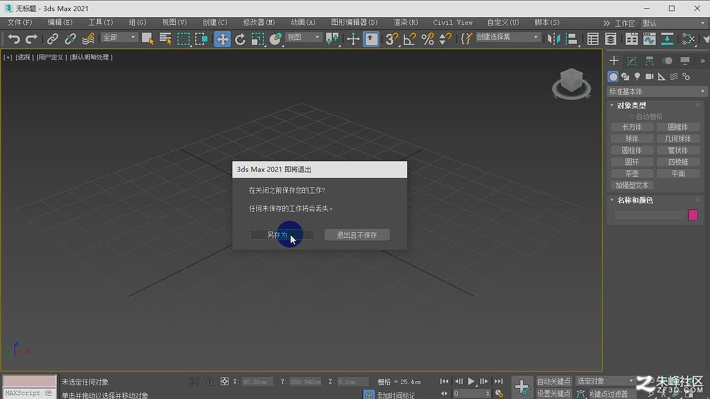The width and height of the screenshot is (710, 399).
Task: Click the Redo arrow icon
Action: pyautogui.click(x=32, y=39)
